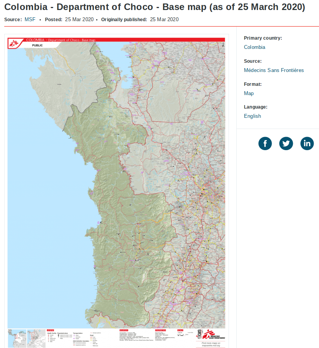This screenshot has width=319, height=348.
Task: Open the Colombia primary country link
Action: click(x=254, y=47)
